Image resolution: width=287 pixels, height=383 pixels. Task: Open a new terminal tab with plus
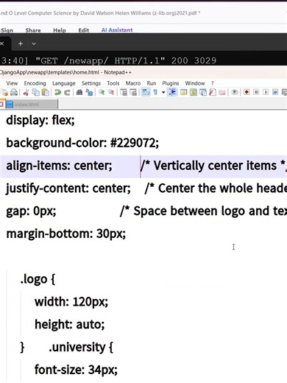pyautogui.click(x=21, y=43)
